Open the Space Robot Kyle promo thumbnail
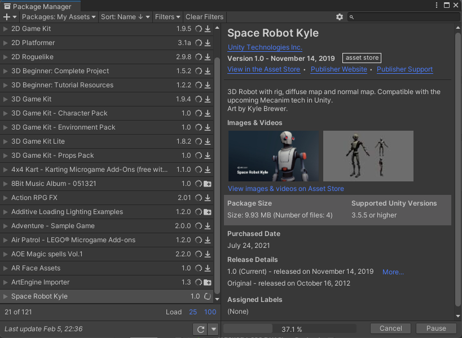Screen dimensions: 462x338 [274, 156]
